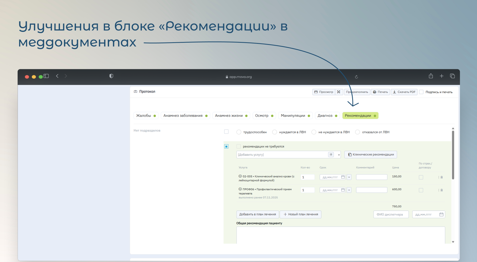Select the трудоспособен radio option
This screenshot has width=477, height=262.
[239, 132]
